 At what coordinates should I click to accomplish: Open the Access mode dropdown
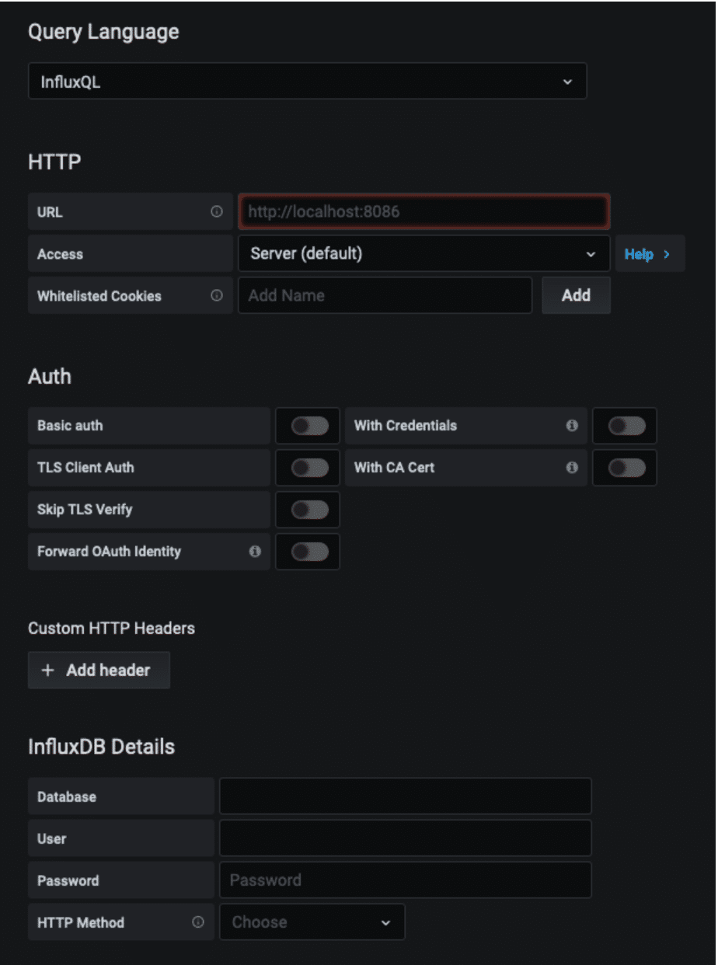coord(423,253)
